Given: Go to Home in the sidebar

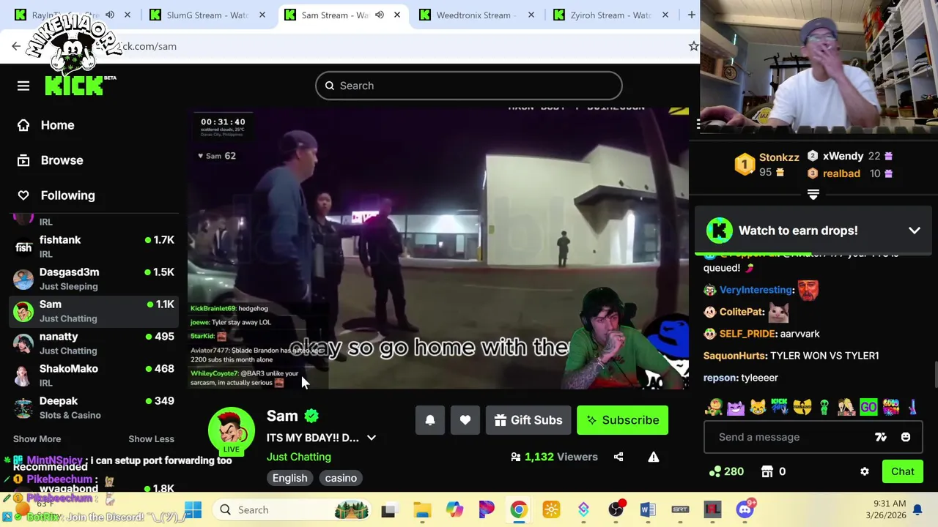Looking at the screenshot, I should [47, 125].
